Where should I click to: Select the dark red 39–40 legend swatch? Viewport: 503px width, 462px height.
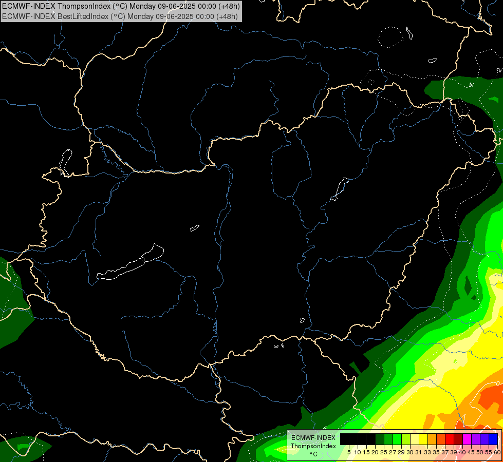pos(458,439)
